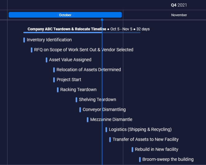Click the Rebuild in New facility task
The height and width of the screenshot is (165, 206).
(157, 149)
